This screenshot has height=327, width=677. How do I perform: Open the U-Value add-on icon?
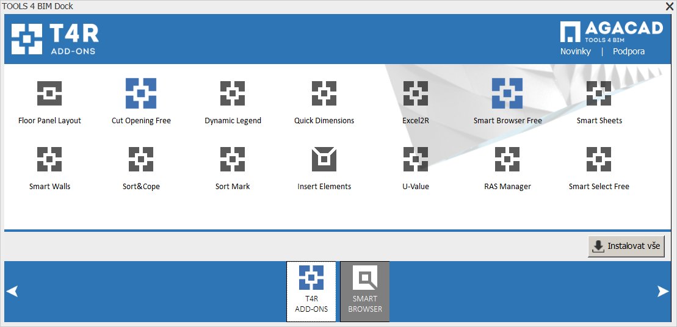pos(415,159)
